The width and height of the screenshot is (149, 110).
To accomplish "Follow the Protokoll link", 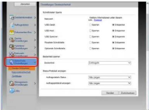I will pyautogui.click(x=98, y=20).
